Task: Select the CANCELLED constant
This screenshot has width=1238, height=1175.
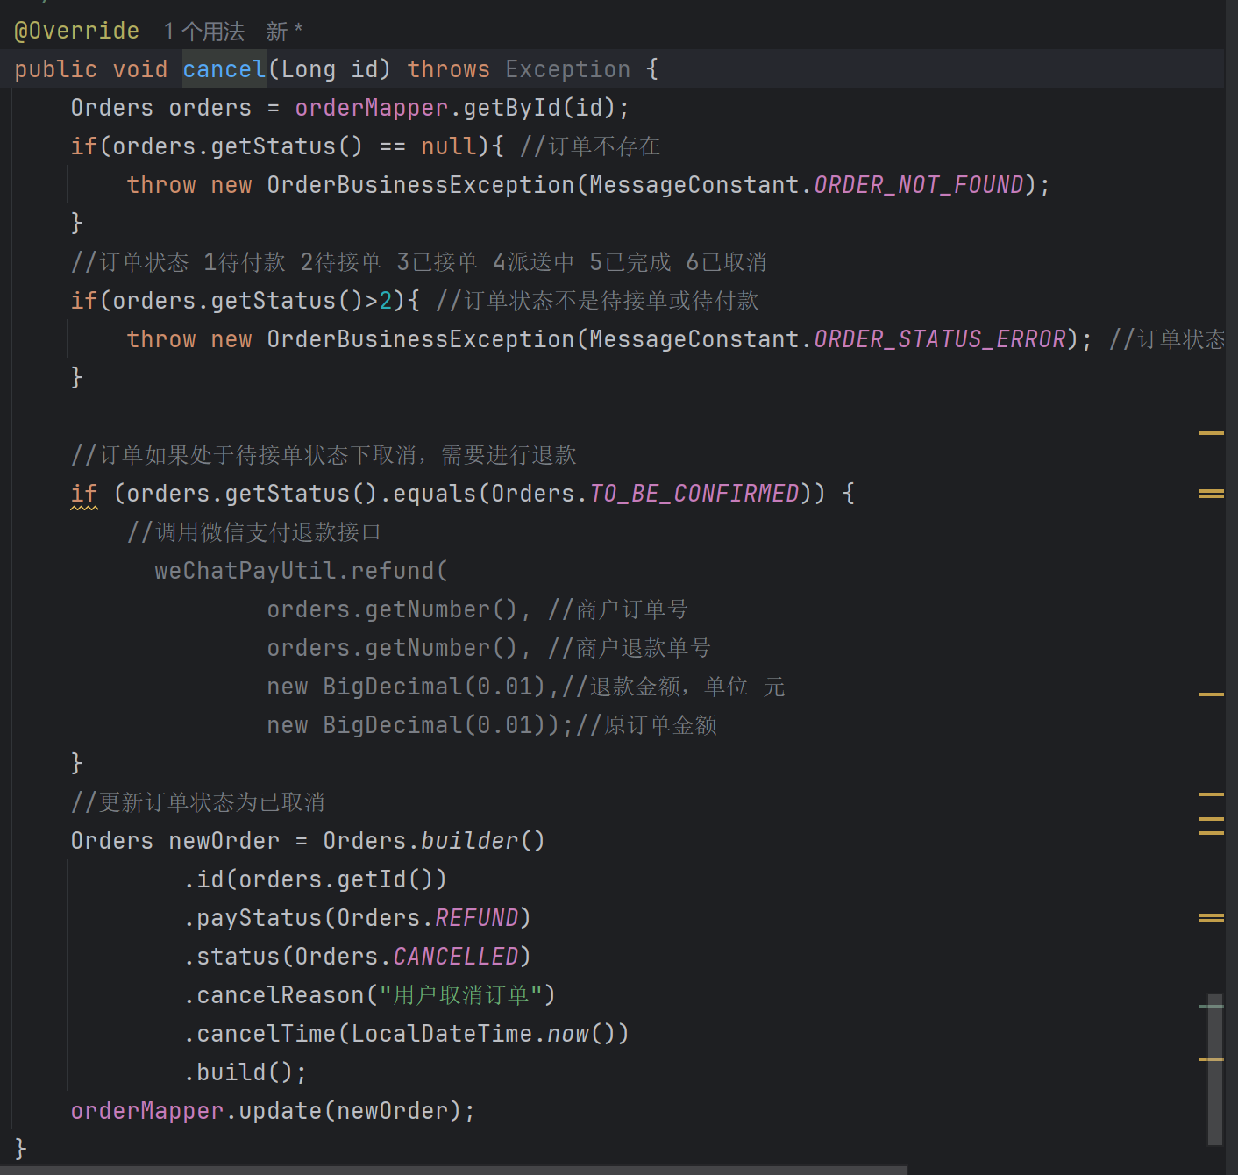Action: pos(456,957)
